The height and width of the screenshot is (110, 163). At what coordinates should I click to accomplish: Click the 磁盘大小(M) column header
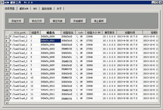pos(94,33)
